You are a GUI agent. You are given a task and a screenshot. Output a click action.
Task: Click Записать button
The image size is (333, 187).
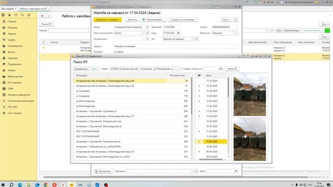(132, 20)
